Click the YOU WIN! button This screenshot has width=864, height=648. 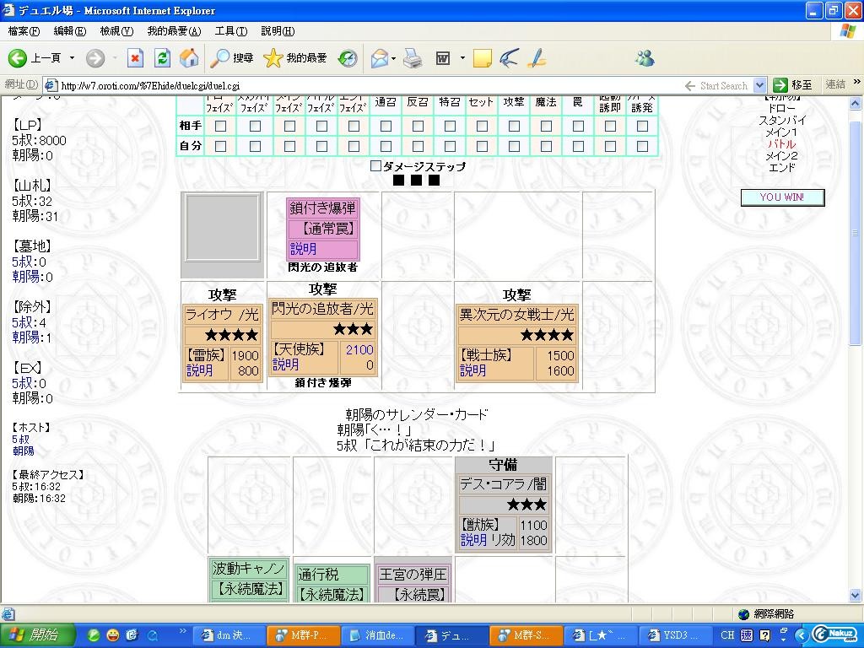point(782,197)
